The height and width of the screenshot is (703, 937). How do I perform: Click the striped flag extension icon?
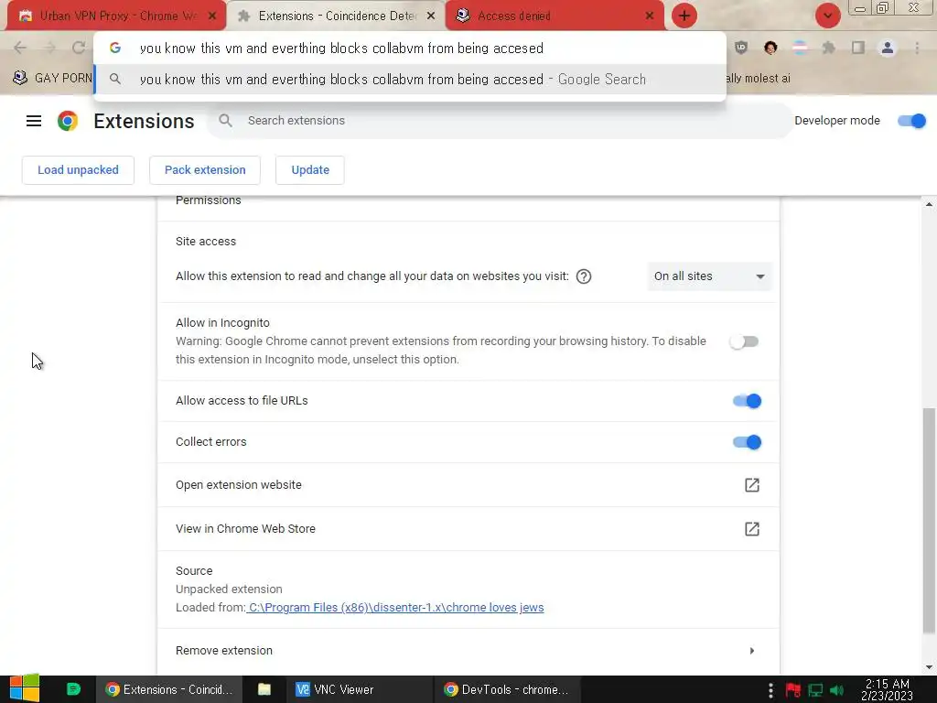click(800, 48)
